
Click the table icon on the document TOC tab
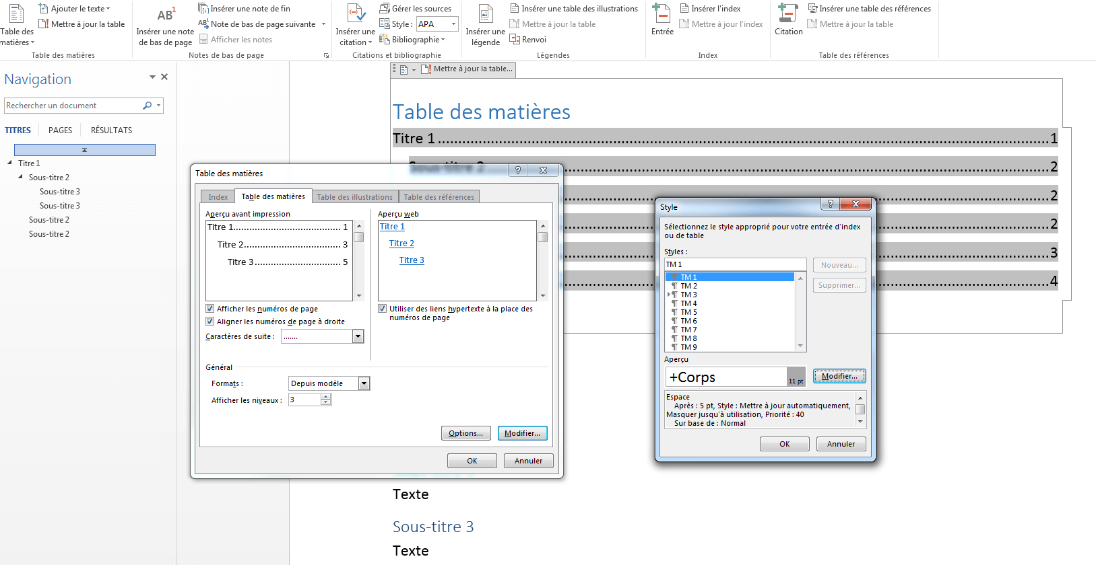[x=404, y=69]
